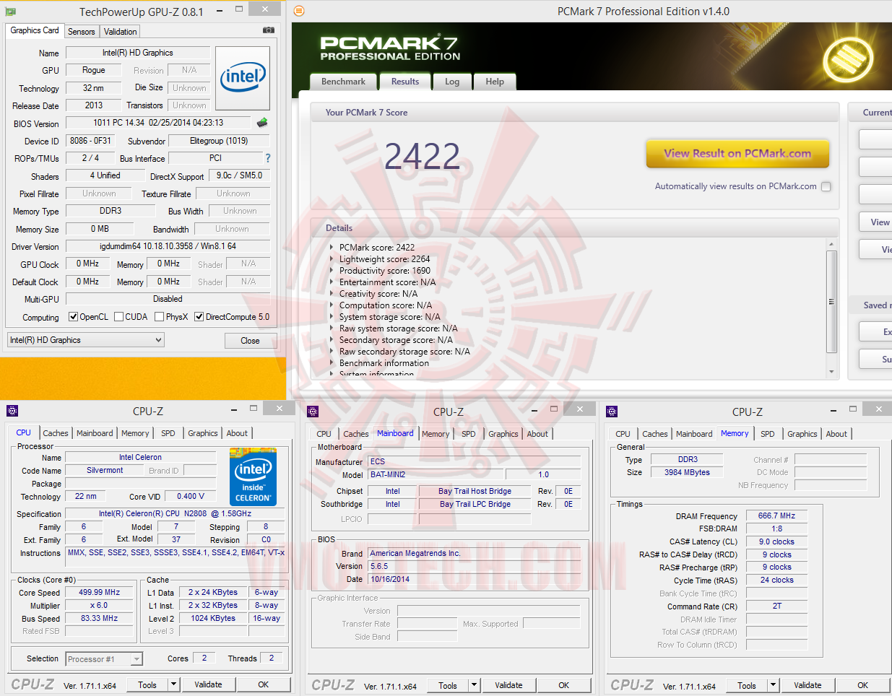This screenshot has height=696, width=892.
Task: Open Tools dropdown arrow in Memory window
Action: coord(773,685)
